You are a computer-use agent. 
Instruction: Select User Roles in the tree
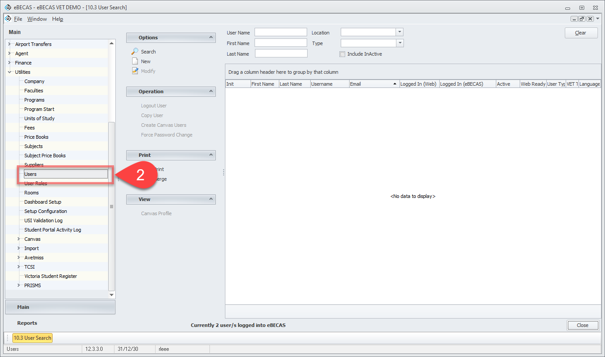tap(36, 184)
